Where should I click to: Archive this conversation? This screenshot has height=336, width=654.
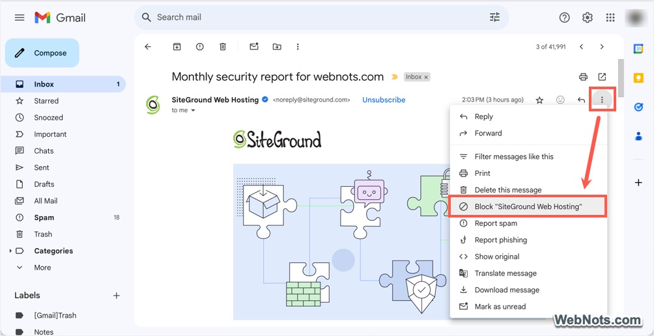pyautogui.click(x=177, y=47)
